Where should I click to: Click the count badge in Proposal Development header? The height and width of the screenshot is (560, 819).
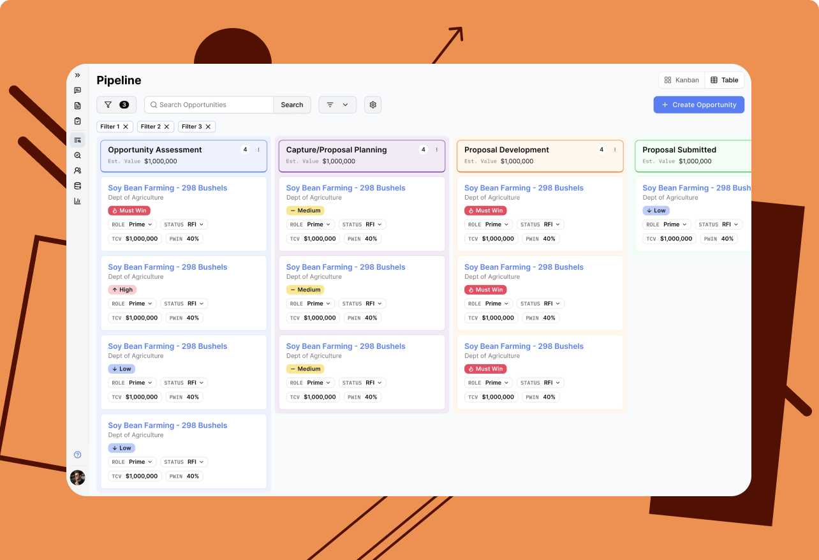tap(601, 150)
